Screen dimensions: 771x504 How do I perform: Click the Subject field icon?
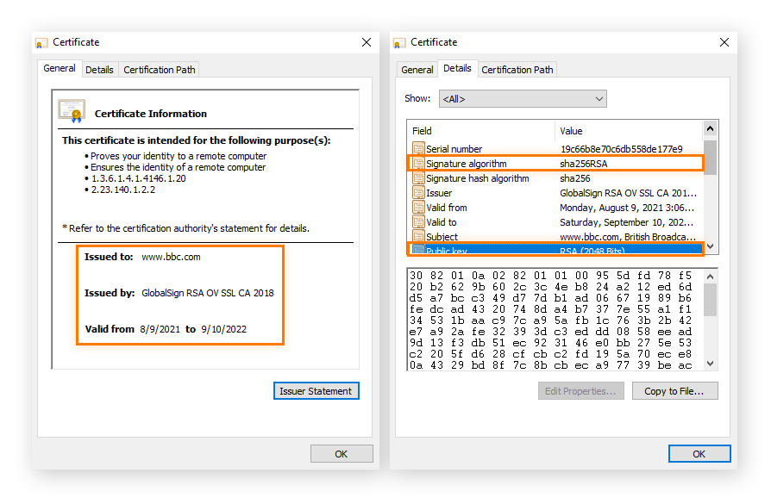tap(418, 236)
